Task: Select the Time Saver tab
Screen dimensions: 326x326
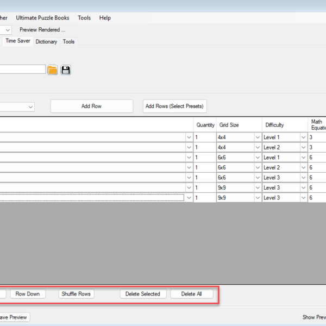Action: [x=18, y=41]
